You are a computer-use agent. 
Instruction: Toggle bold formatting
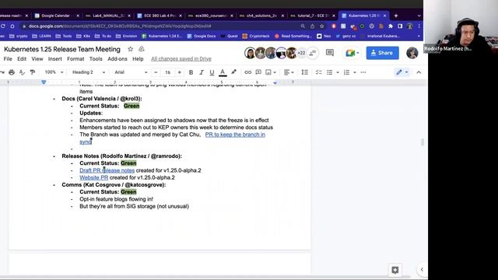[191, 72]
